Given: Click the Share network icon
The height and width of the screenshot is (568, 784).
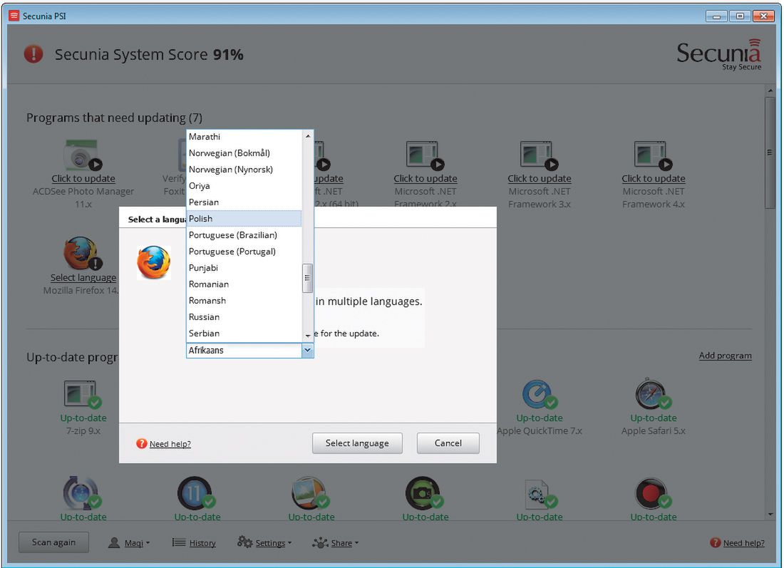Looking at the screenshot, I should (320, 542).
